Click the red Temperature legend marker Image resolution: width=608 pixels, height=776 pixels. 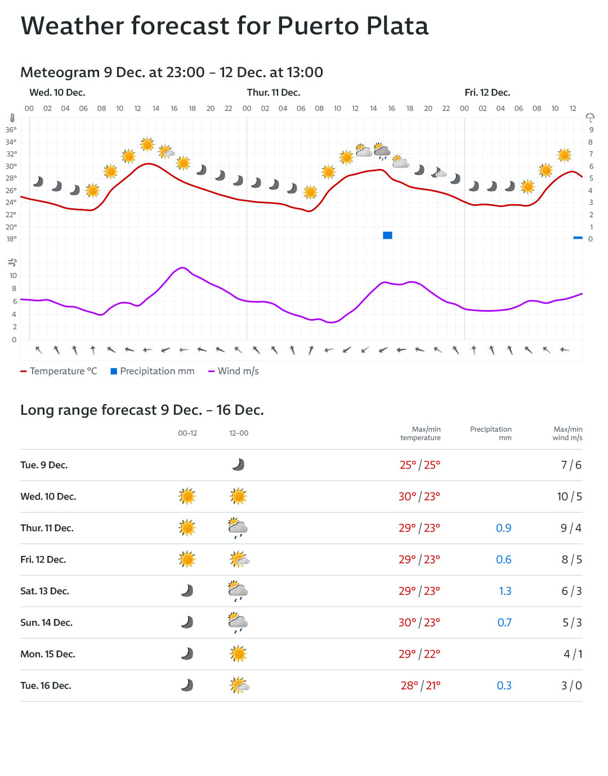click(x=24, y=371)
